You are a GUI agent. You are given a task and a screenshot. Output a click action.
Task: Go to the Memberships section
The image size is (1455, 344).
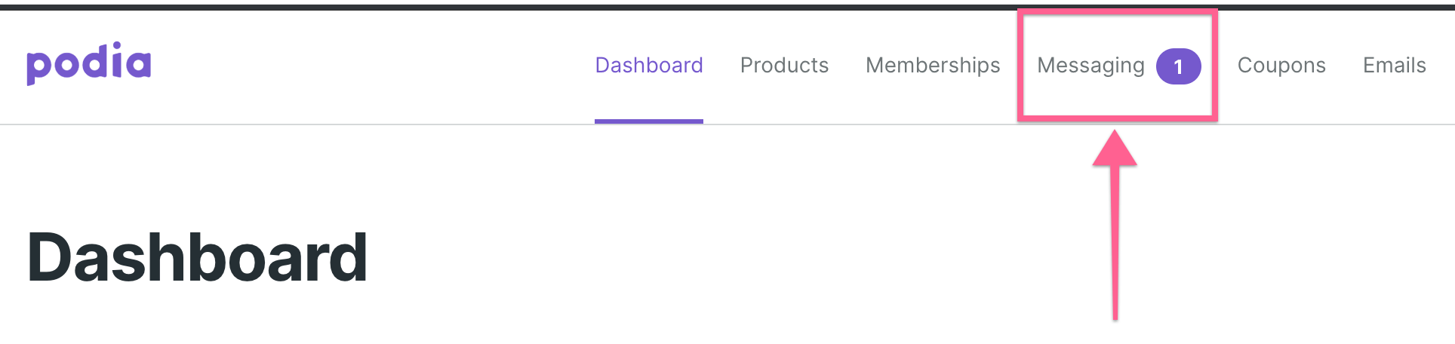933,66
